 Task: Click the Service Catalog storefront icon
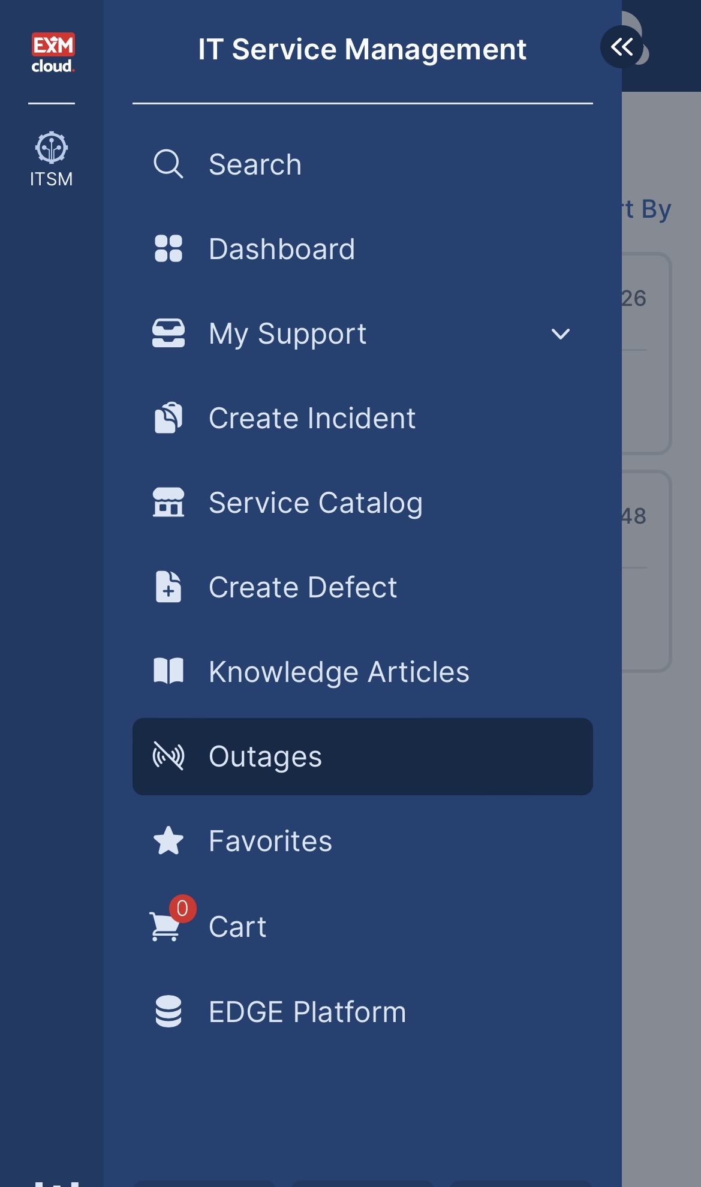[x=168, y=503]
